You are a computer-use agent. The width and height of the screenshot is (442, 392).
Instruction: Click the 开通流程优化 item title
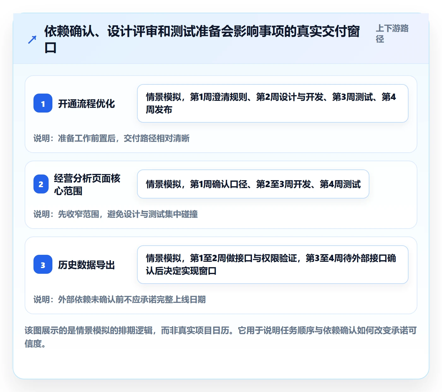click(x=87, y=104)
